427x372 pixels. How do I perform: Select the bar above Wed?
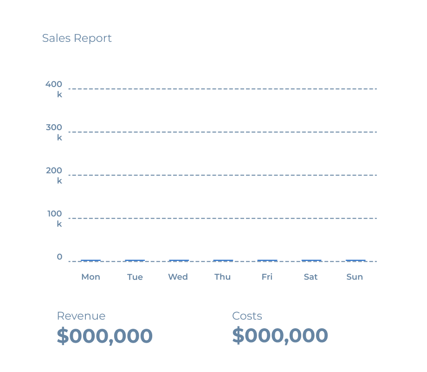pyautogui.click(x=179, y=260)
